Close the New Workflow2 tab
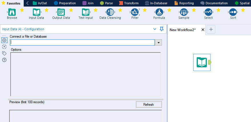This screenshot has width=251, height=122. point(203,30)
